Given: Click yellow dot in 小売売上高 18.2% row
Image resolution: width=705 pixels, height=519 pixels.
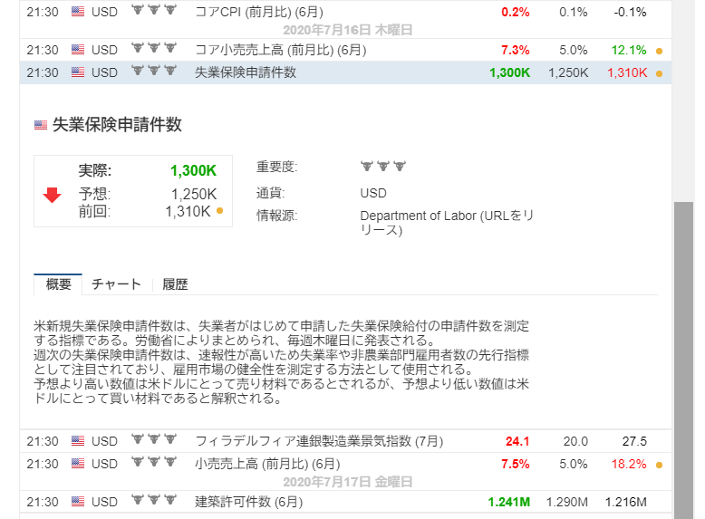Looking at the screenshot, I should coord(659,465).
